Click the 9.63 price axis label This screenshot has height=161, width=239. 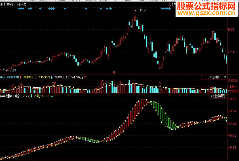pyautogui.click(x=231, y=30)
